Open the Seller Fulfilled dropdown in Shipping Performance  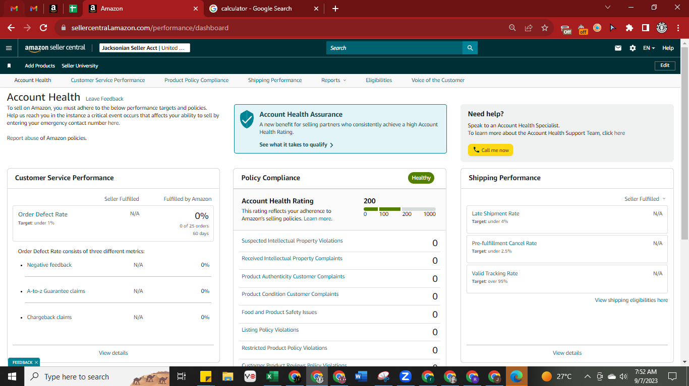645,199
